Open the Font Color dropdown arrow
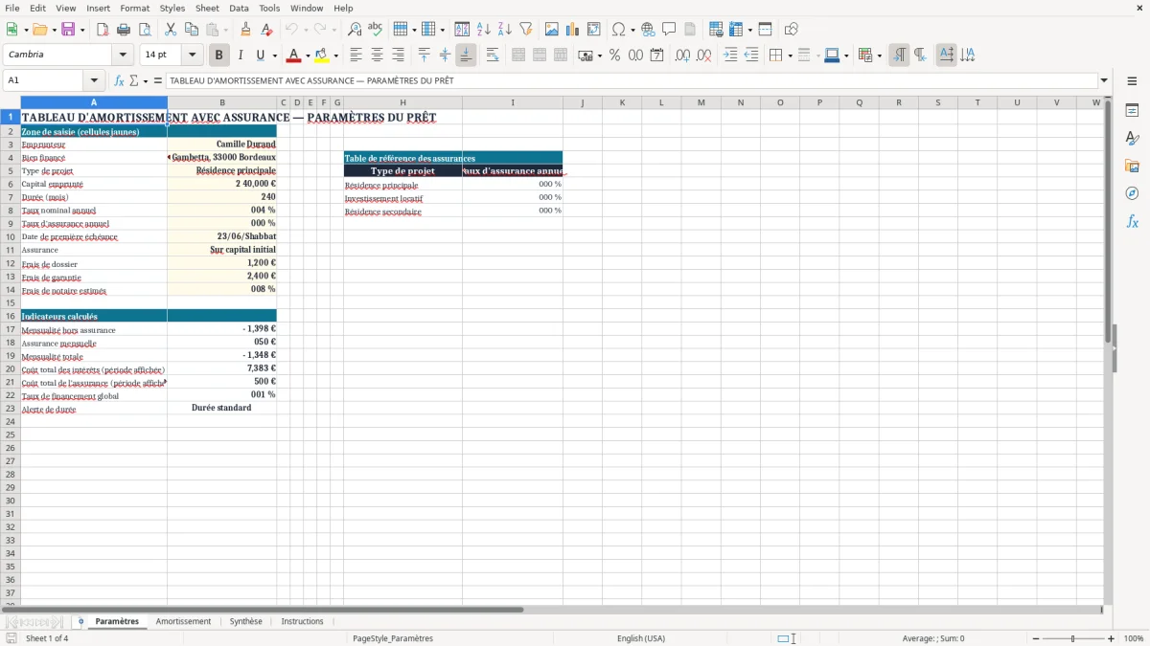The height and width of the screenshot is (646, 1150). 307,56
